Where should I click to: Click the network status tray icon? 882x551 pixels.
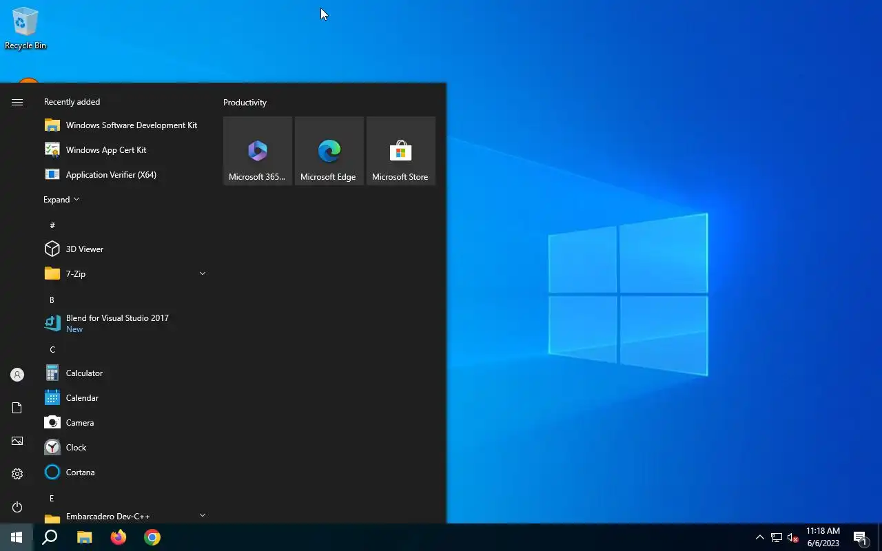pos(777,537)
